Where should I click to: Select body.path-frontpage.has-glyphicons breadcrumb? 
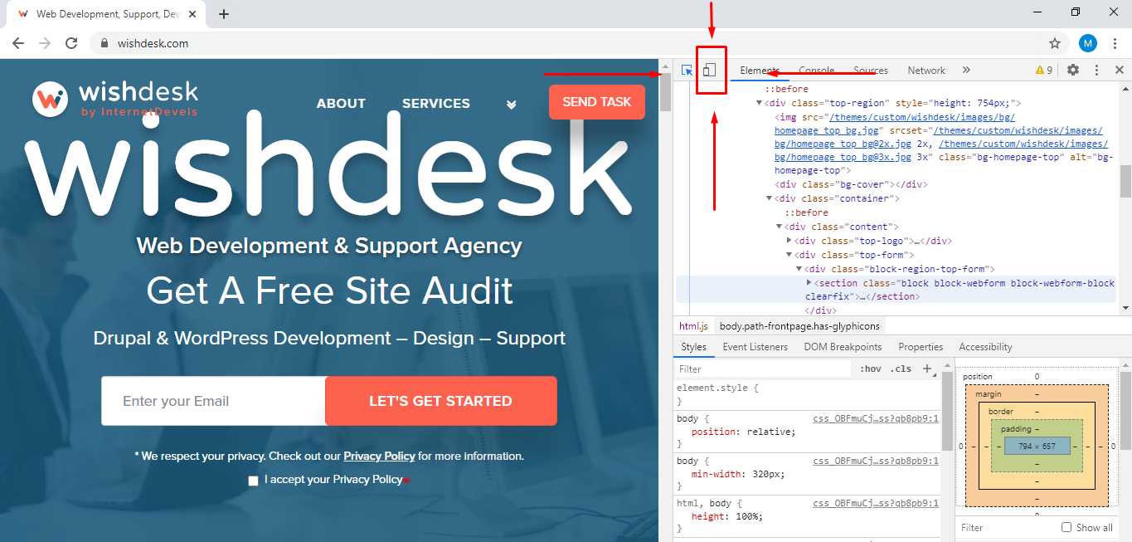coord(799,326)
